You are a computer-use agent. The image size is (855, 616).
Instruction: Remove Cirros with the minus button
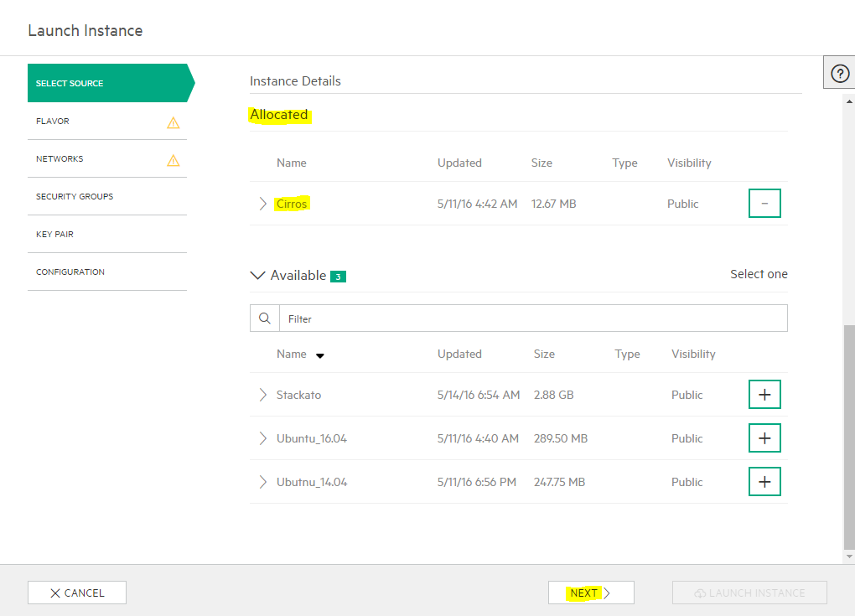click(x=764, y=204)
